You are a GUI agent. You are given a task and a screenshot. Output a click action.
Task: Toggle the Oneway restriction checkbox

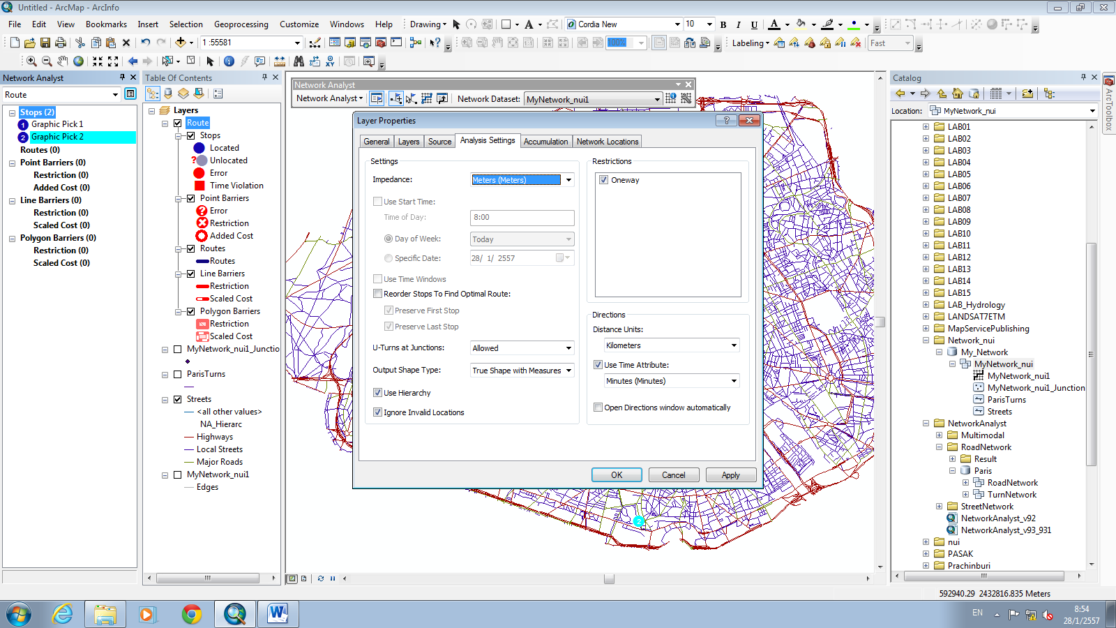(x=604, y=180)
